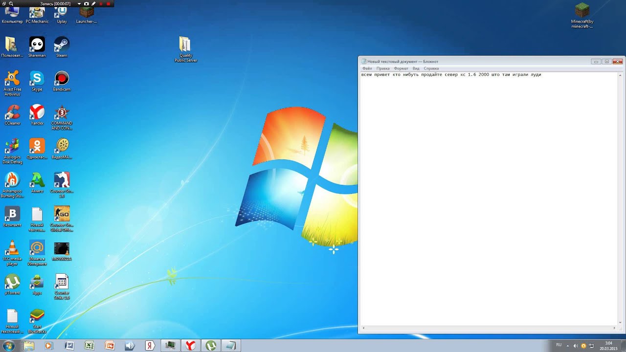
Task: Select the CCleaner desktop shortcut
Action: 12,115
